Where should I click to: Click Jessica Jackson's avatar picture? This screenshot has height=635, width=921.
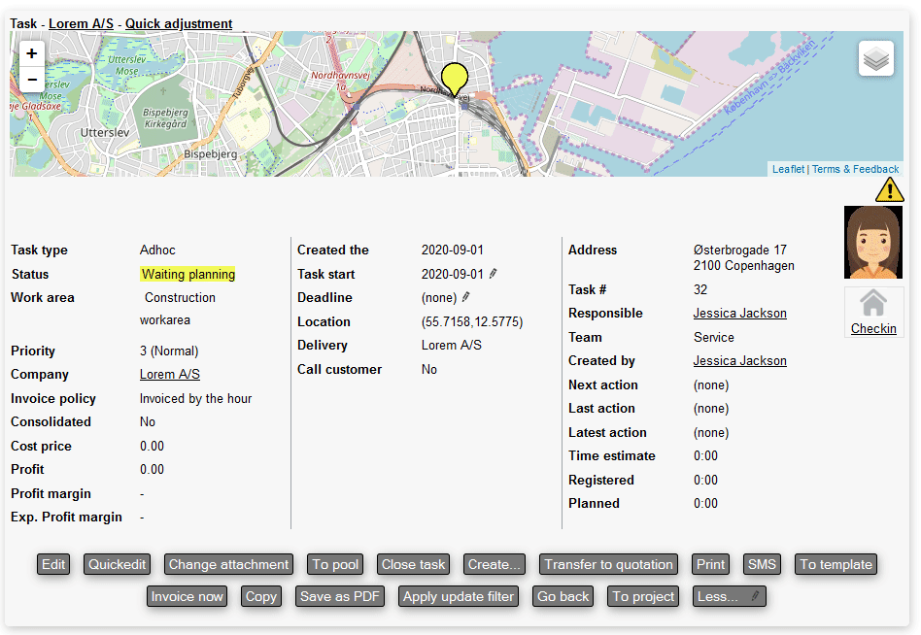click(873, 242)
